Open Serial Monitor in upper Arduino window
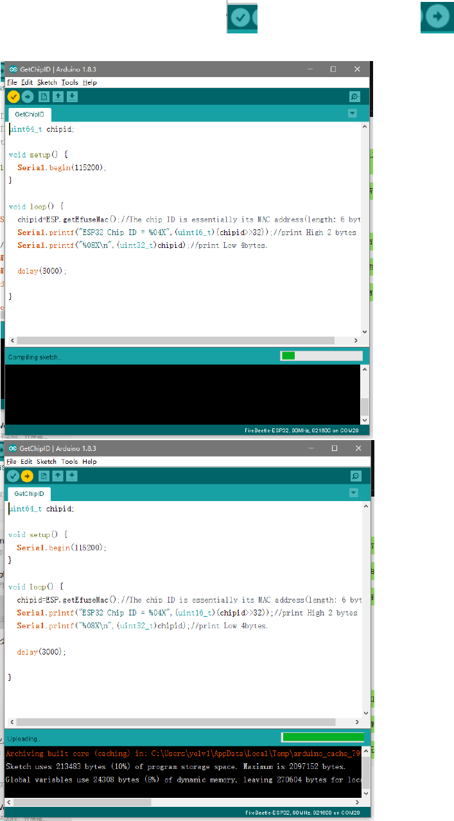This screenshot has height=821, width=454. tap(354, 96)
